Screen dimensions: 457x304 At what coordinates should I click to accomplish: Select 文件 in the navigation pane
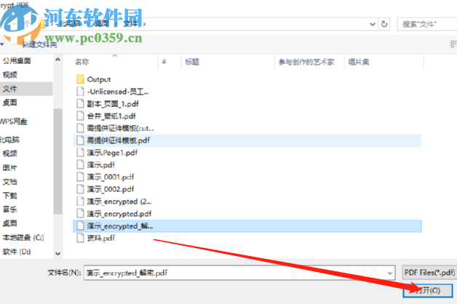[26, 89]
